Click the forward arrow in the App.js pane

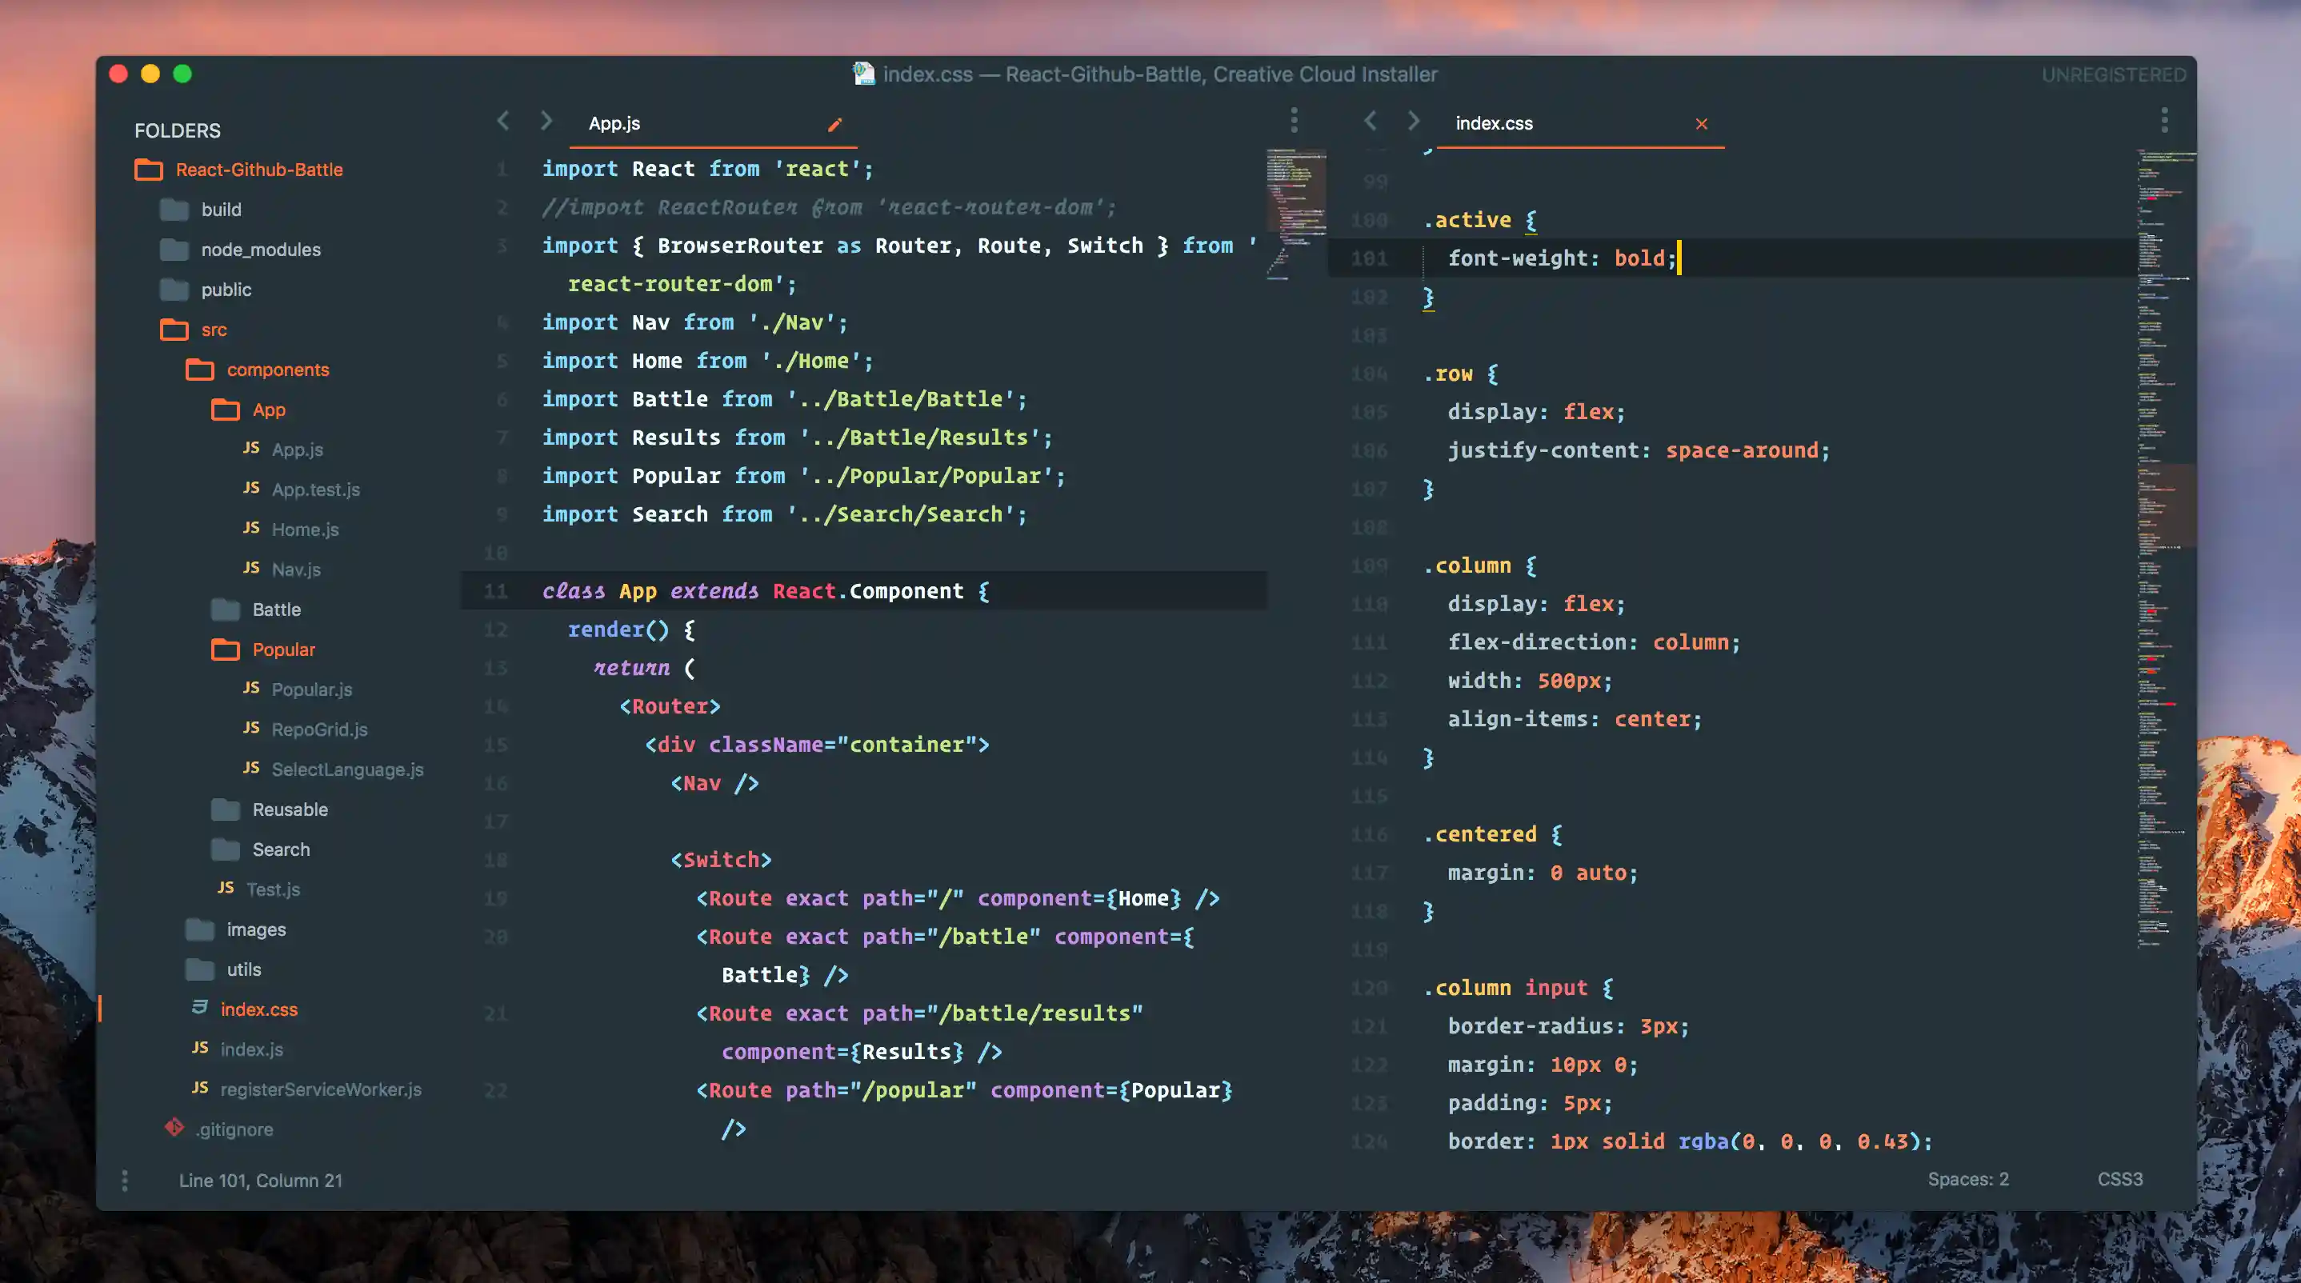click(x=546, y=121)
